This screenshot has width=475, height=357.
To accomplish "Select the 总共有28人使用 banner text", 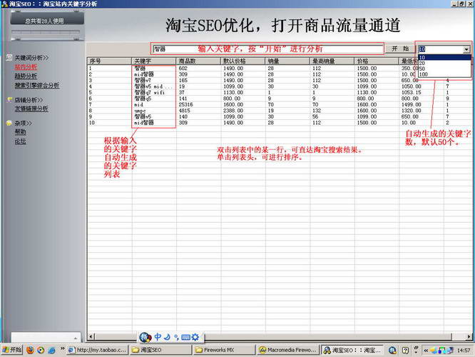I will [x=44, y=21].
